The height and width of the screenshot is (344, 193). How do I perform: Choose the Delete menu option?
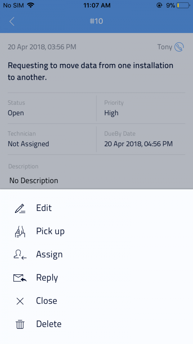click(49, 324)
